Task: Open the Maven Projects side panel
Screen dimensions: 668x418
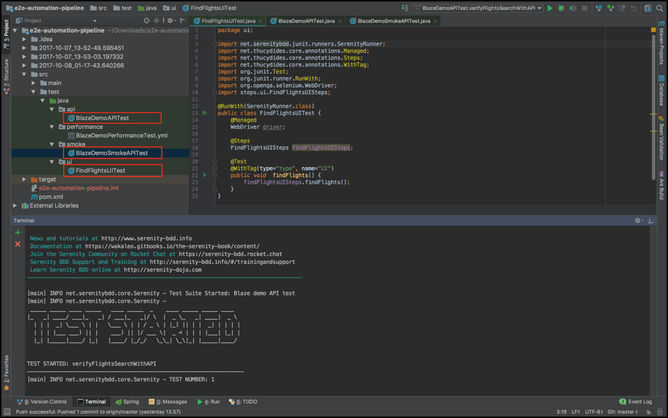Action: [661, 43]
